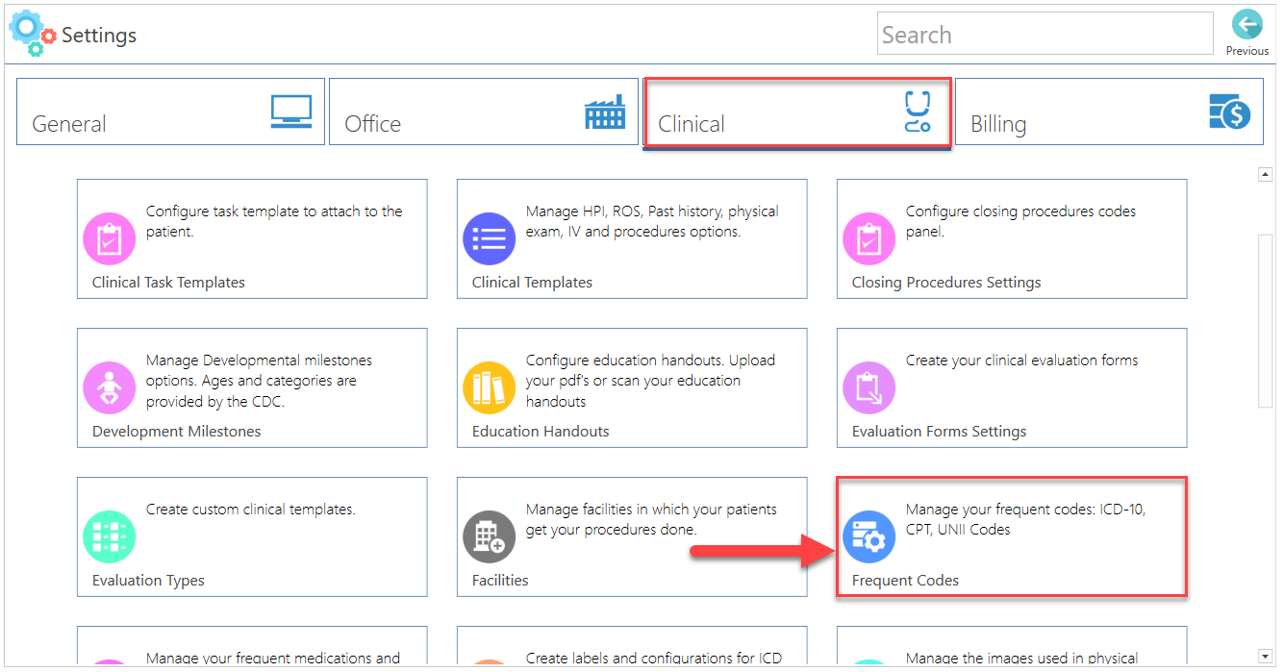This screenshot has height=672, width=1284.
Task: Click the Clinical tab stethoscope icon
Action: point(918,112)
